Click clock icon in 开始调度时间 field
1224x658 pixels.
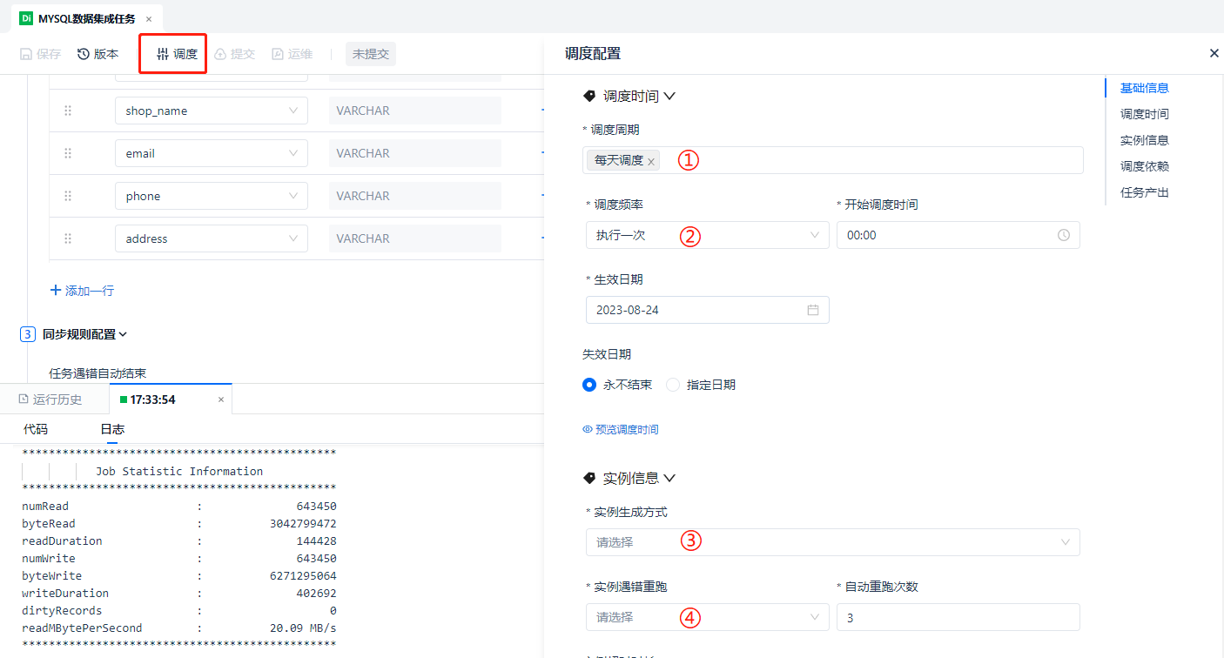pos(1063,235)
